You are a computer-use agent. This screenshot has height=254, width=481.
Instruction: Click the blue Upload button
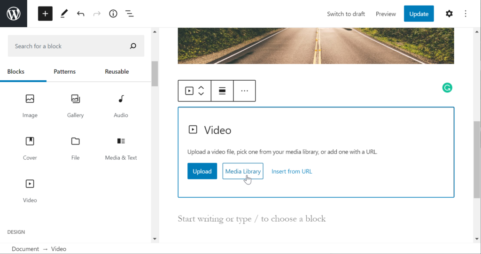[x=202, y=171]
